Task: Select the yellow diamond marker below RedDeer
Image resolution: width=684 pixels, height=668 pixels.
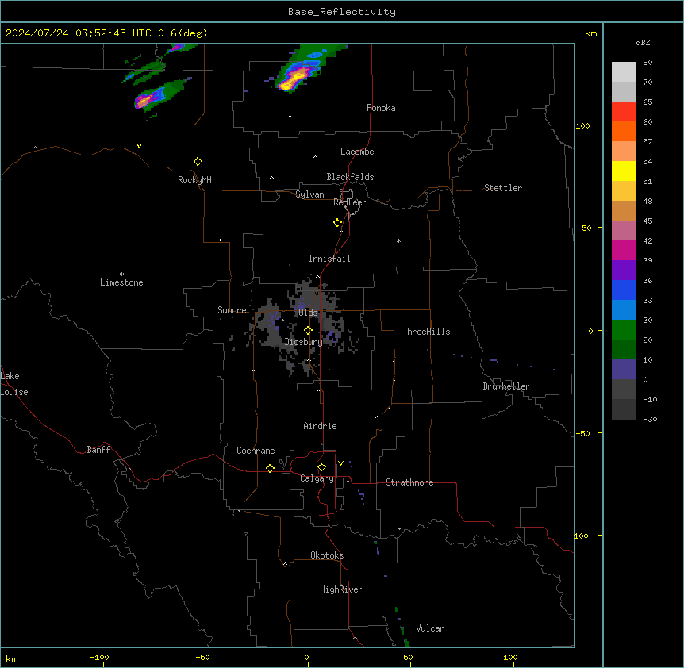Action: (x=338, y=223)
